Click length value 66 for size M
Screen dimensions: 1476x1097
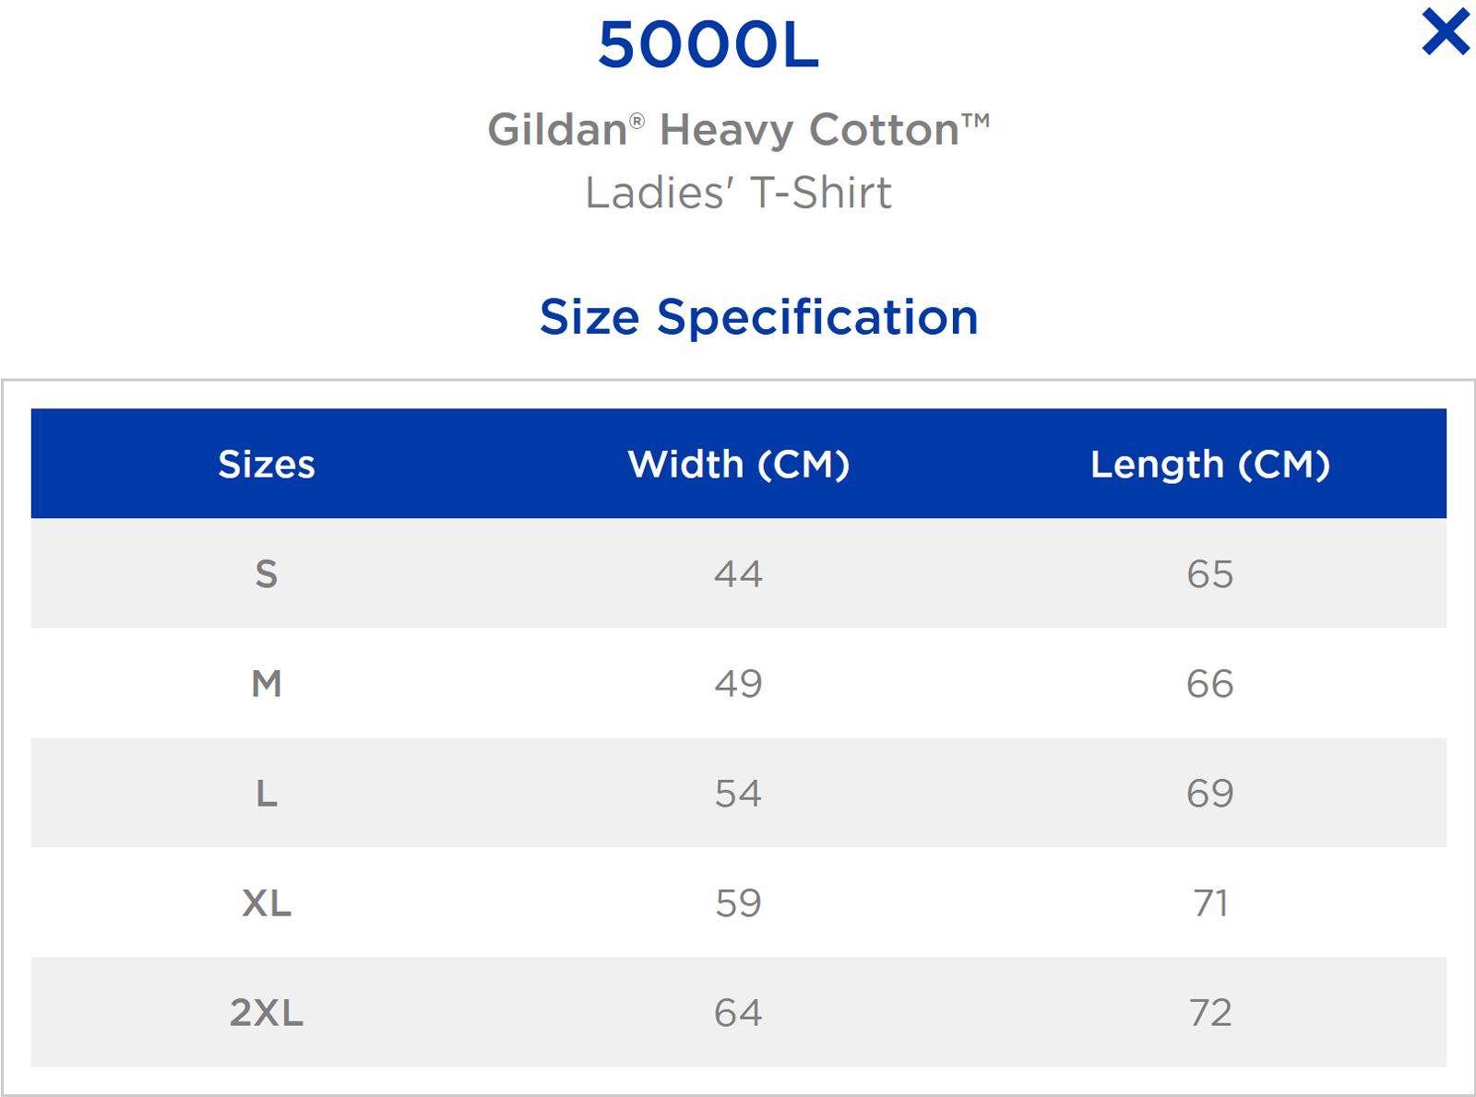click(1209, 683)
